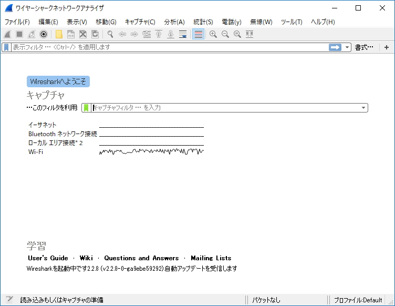Start capture with the shark fin icon
The width and height of the screenshot is (395, 306).
tap(7, 34)
